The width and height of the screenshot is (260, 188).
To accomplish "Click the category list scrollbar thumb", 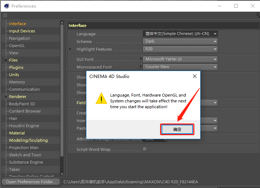I will (62, 90).
